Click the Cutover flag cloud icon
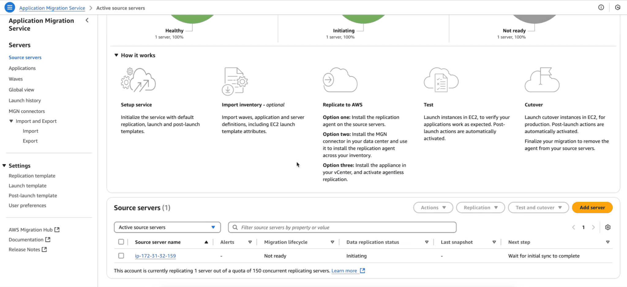The height and width of the screenshot is (287, 627). [542, 80]
